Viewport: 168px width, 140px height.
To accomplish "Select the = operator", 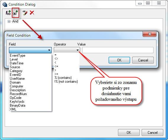I will (67, 55).
